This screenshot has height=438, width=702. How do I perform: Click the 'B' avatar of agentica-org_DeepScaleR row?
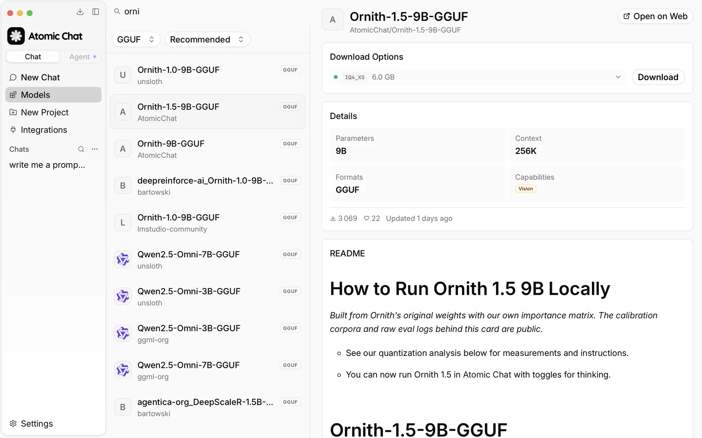123,407
